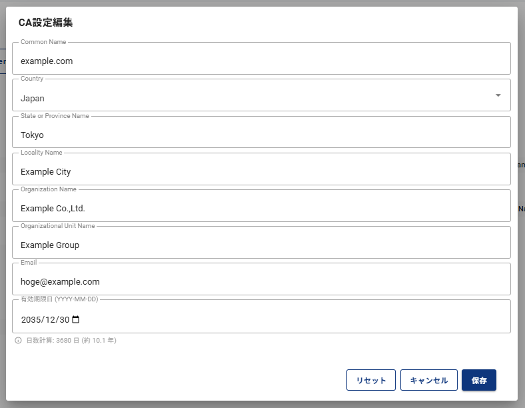Focus the State or Province Name field
This screenshot has width=525, height=408.
click(x=261, y=135)
